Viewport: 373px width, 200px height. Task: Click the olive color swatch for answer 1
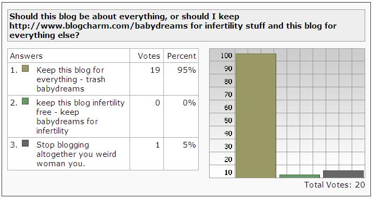[25, 69]
